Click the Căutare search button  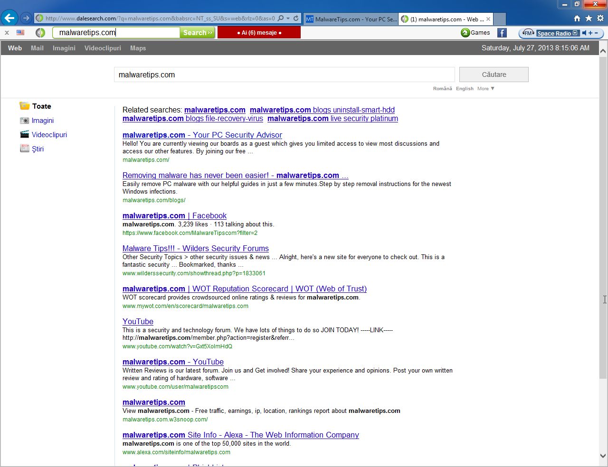click(494, 75)
